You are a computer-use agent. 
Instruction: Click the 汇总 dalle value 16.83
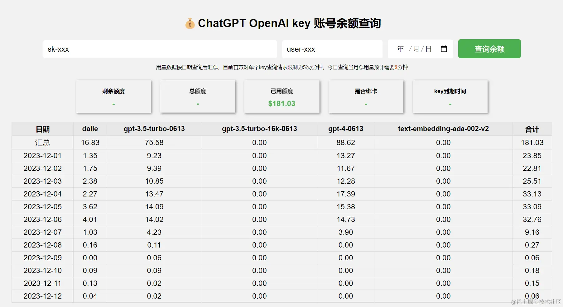(90, 143)
